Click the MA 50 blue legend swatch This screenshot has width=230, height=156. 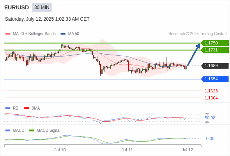click(x=63, y=34)
